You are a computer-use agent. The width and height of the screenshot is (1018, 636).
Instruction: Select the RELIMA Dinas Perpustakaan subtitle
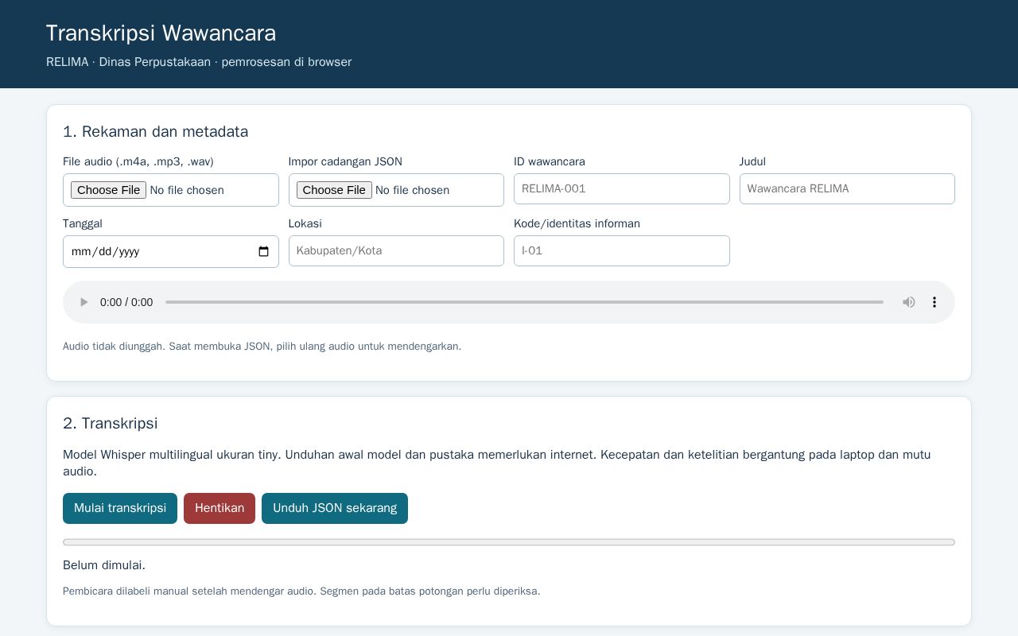(199, 62)
